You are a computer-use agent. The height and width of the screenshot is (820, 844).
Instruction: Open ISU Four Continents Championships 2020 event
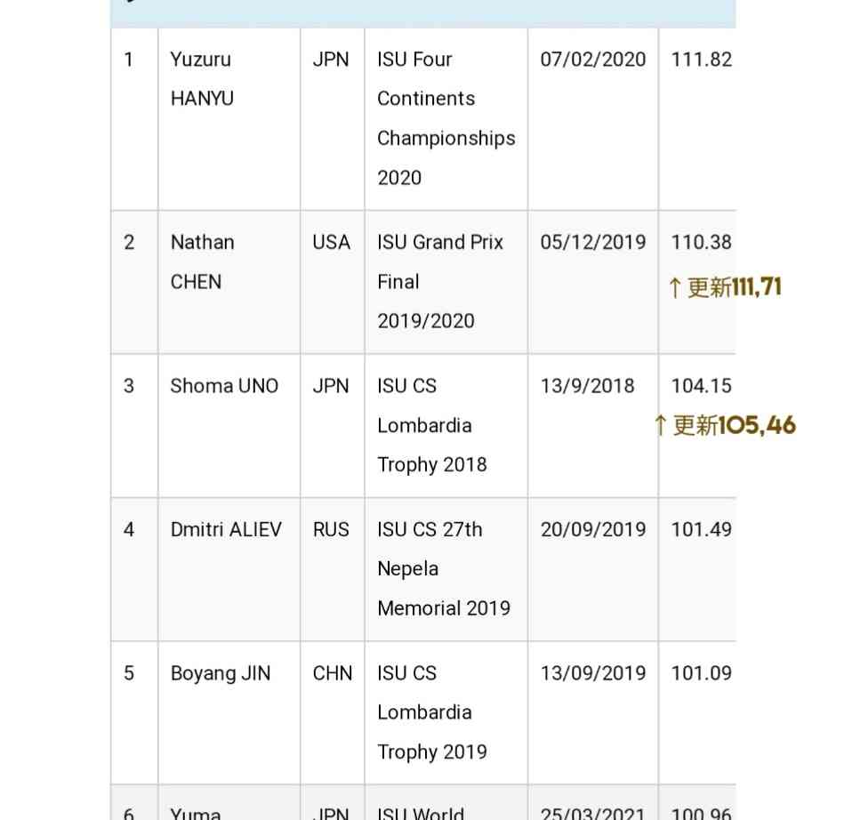[x=446, y=118]
